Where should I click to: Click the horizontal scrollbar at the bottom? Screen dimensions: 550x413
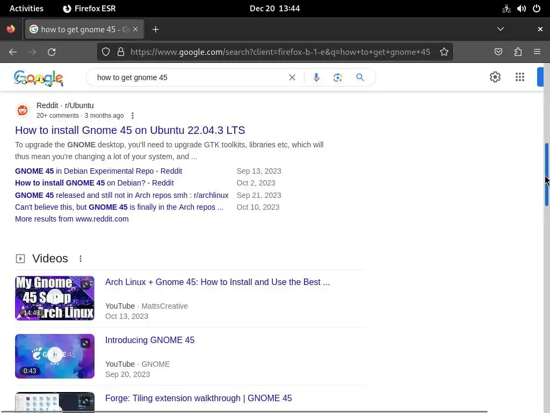[244, 411]
